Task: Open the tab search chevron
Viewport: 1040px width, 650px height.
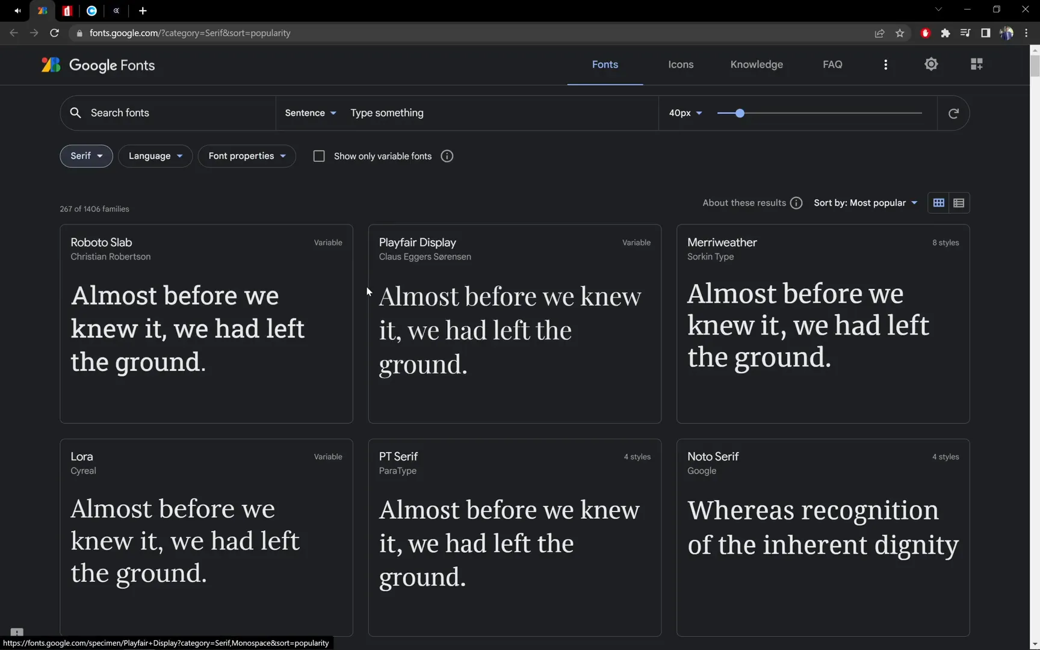Action: coord(938,10)
